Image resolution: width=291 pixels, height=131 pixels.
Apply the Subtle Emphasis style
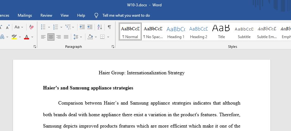pos(267,31)
